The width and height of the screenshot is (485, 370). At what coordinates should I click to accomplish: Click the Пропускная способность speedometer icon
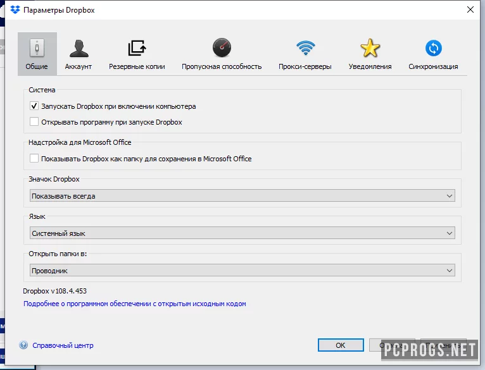[x=222, y=47]
